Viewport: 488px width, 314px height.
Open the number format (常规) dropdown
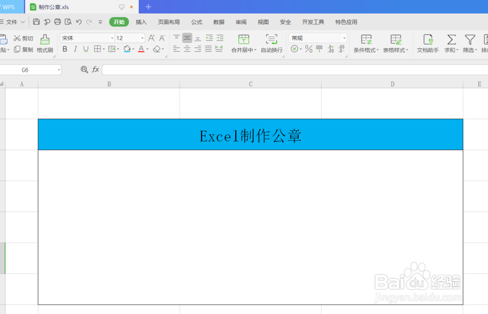344,38
